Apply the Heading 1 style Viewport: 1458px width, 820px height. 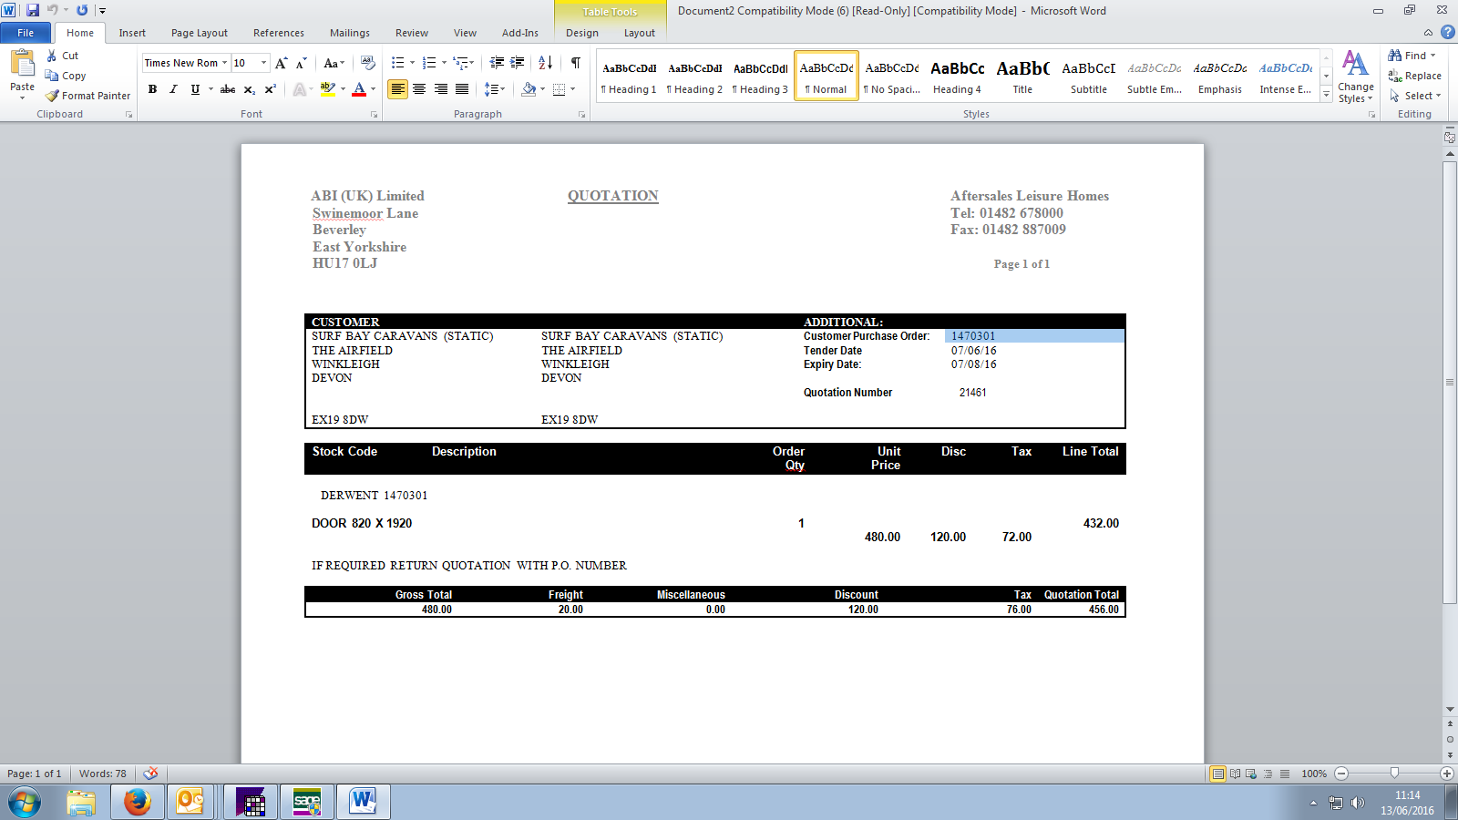(629, 77)
